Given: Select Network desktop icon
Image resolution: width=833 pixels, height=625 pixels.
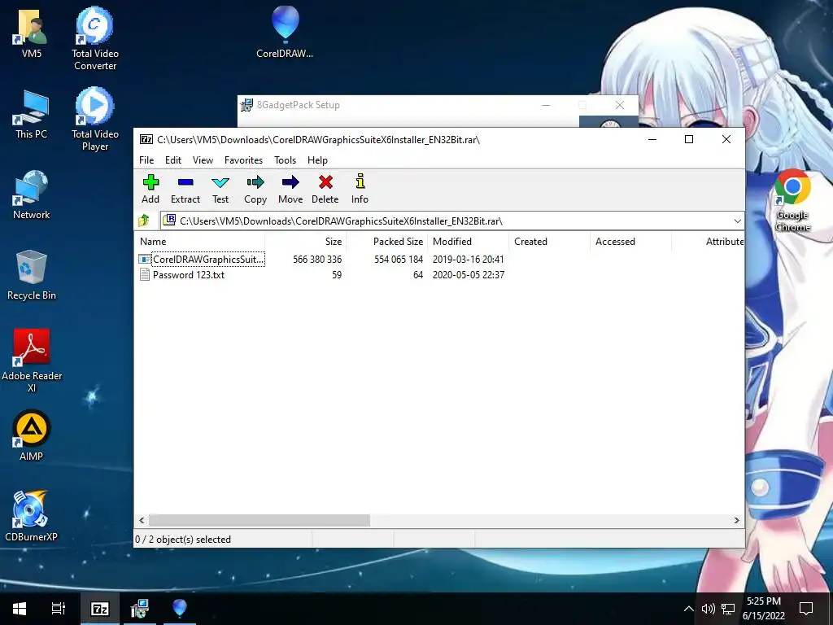Looking at the screenshot, I should [x=32, y=195].
